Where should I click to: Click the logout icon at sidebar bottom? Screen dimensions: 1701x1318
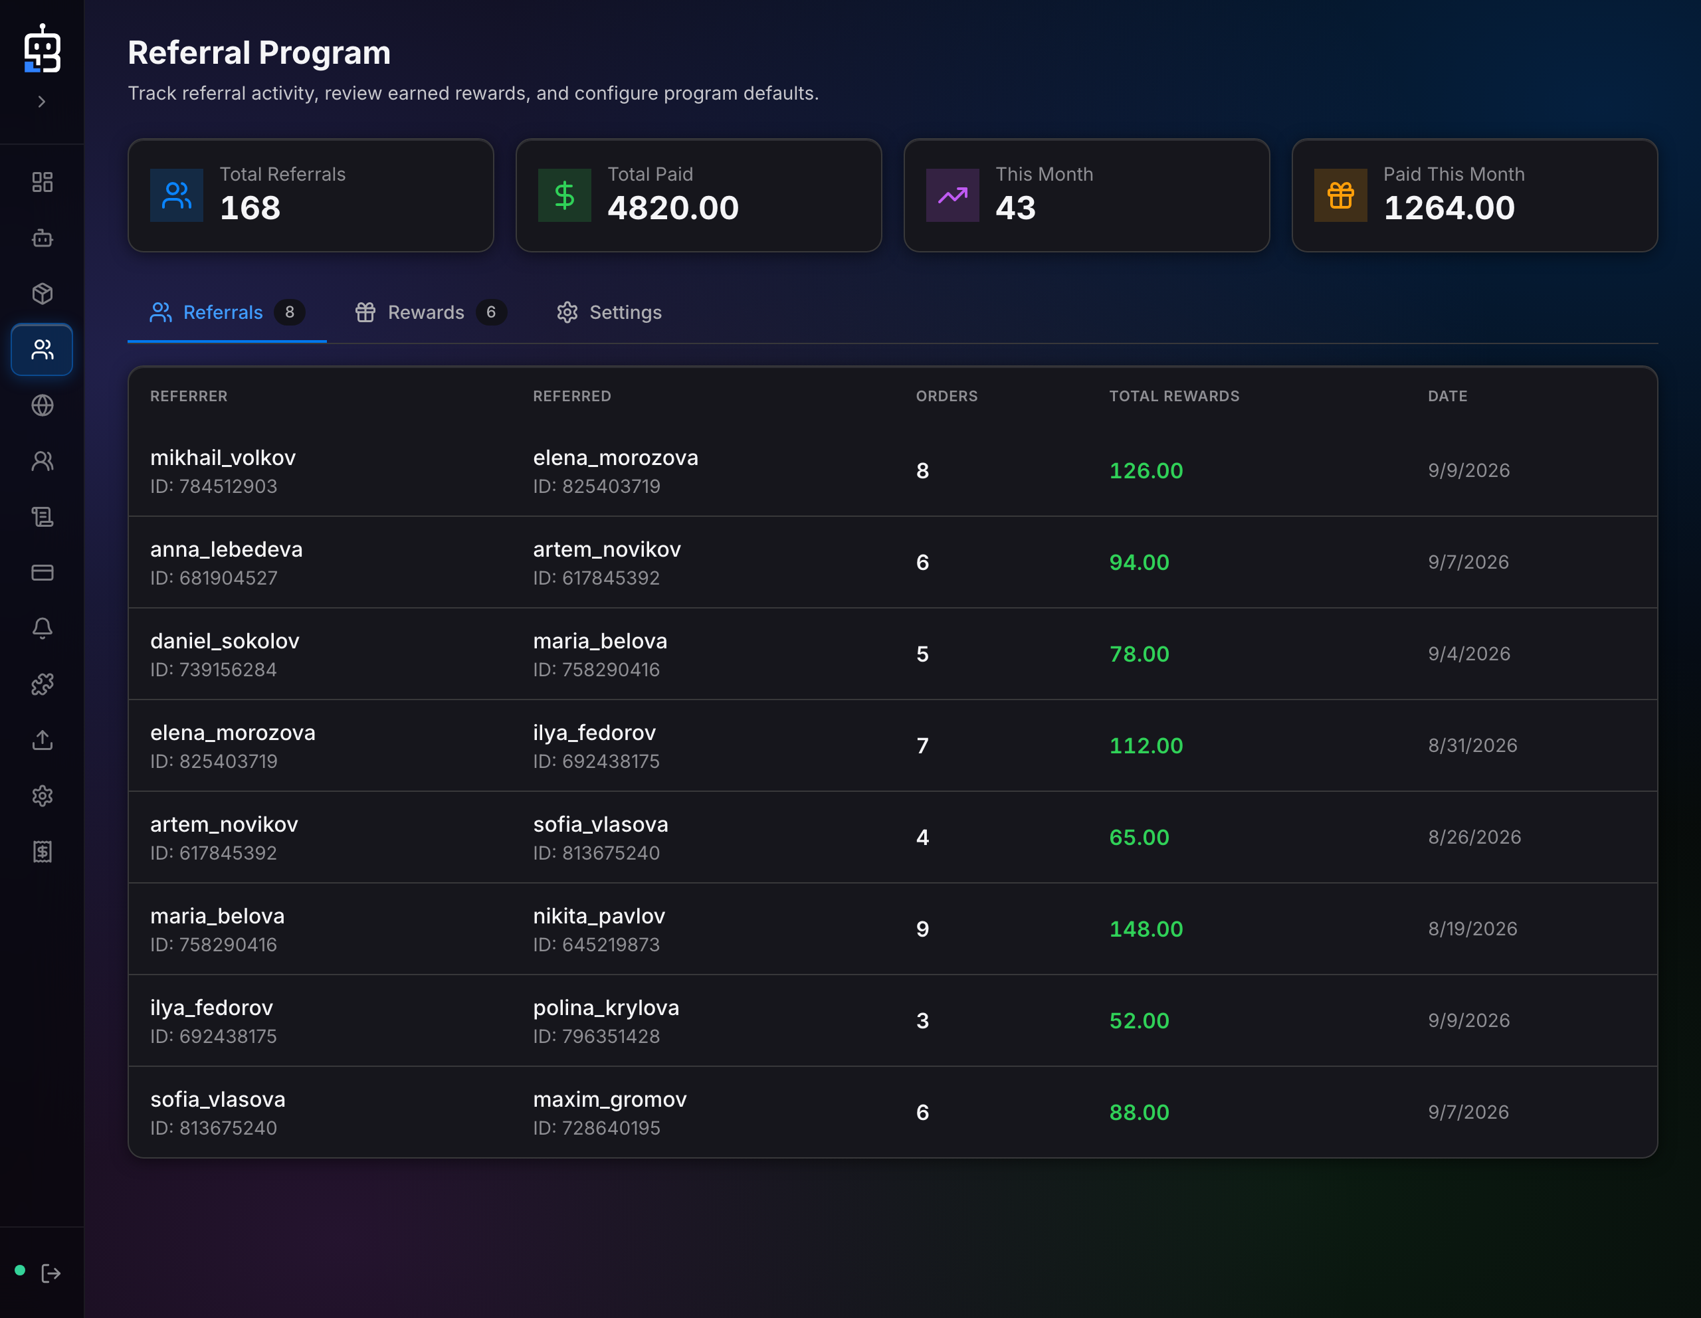coord(50,1273)
